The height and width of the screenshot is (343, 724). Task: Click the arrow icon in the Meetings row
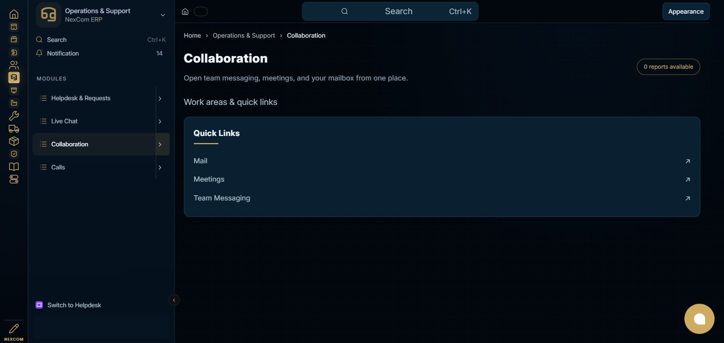(x=688, y=180)
